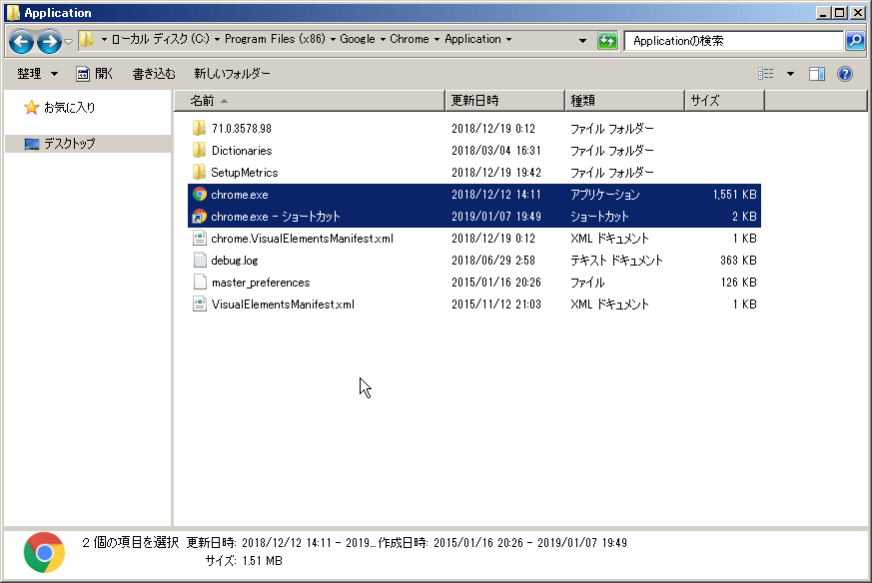Image resolution: width=872 pixels, height=583 pixels.
Task: Click the search magnifier icon
Action: tap(855, 41)
